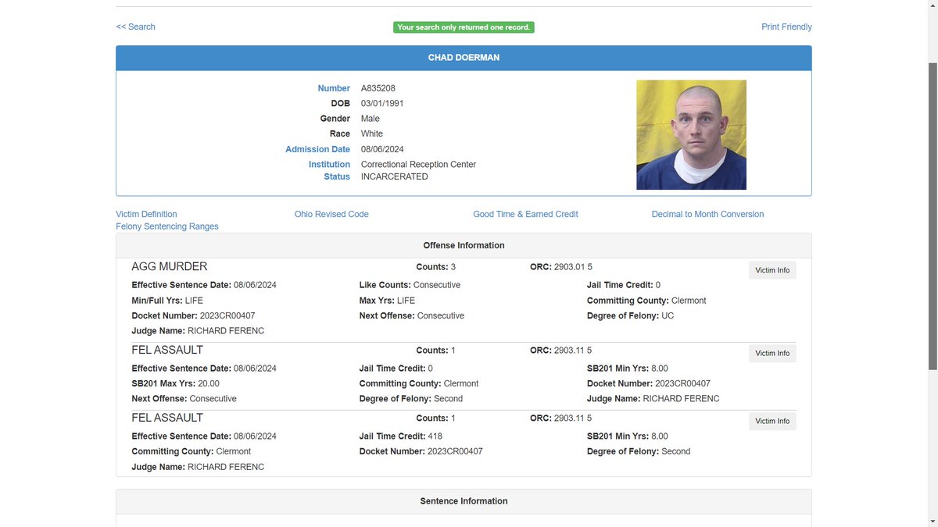Click the inmate mugshot photo

pyautogui.click(x=691, y=135)
